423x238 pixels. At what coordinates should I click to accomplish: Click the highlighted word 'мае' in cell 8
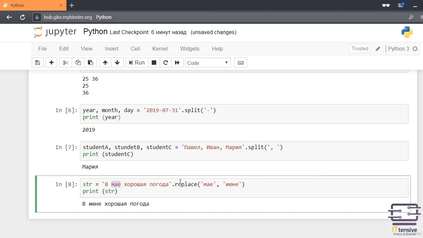pos(116,184)
